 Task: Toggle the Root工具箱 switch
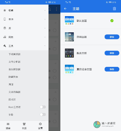click(x=43, y=107)
